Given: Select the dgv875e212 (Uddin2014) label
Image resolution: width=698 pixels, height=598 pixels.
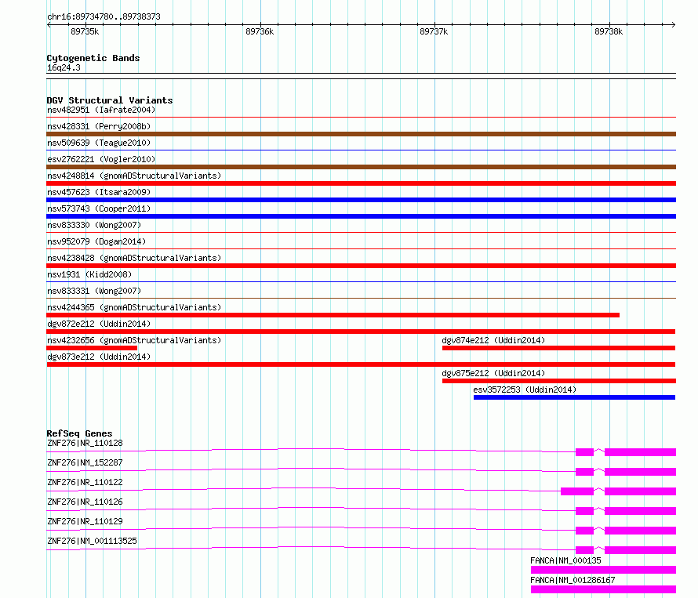Looking at the screenshot, I should pos(493,373).
